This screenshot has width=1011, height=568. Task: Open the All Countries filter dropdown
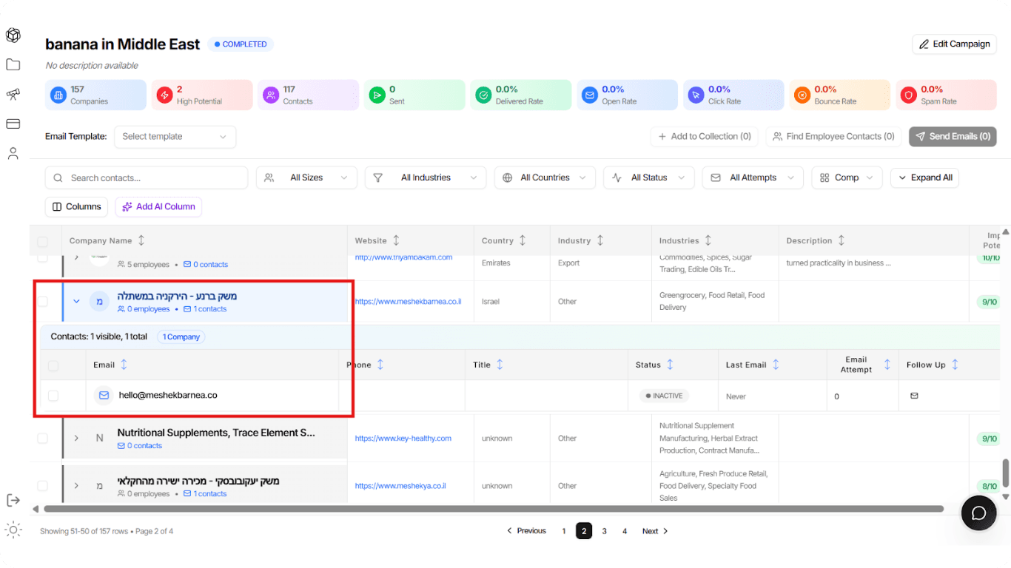(x=545, y=177)
